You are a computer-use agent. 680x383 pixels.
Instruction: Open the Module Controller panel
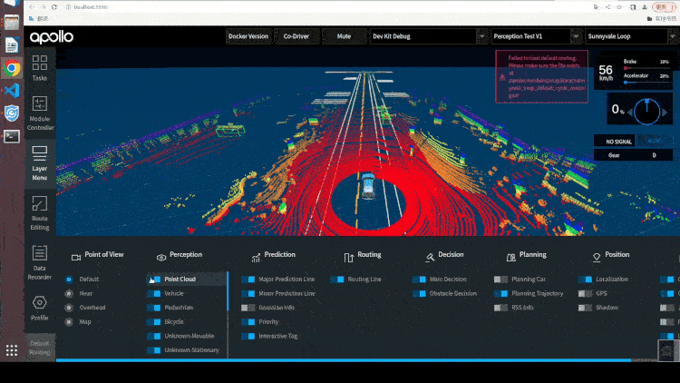(x=40, y=113)
